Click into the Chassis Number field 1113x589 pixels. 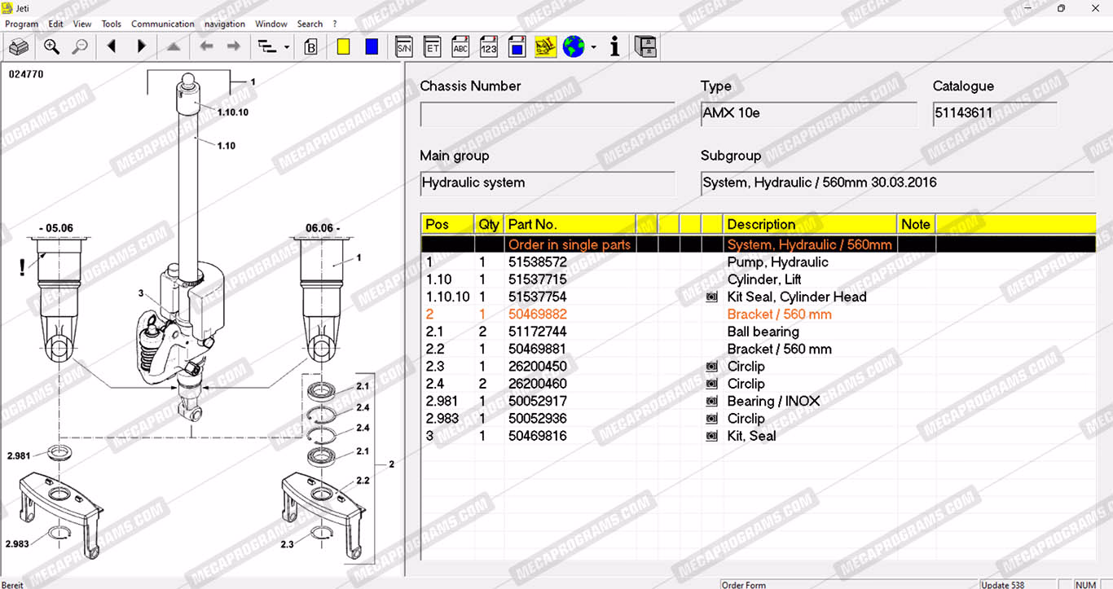[x=547, y=114]
